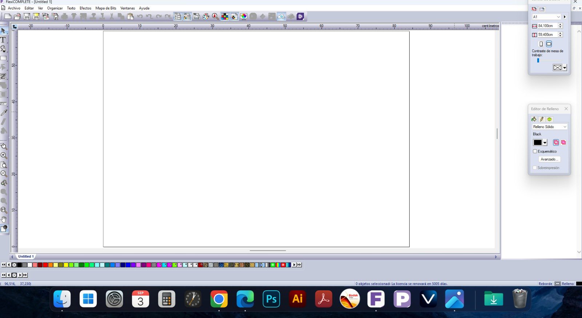Screen dimensions: 582x318
Task: Click the Avanzado... button
Action: [x=549, y=159]
